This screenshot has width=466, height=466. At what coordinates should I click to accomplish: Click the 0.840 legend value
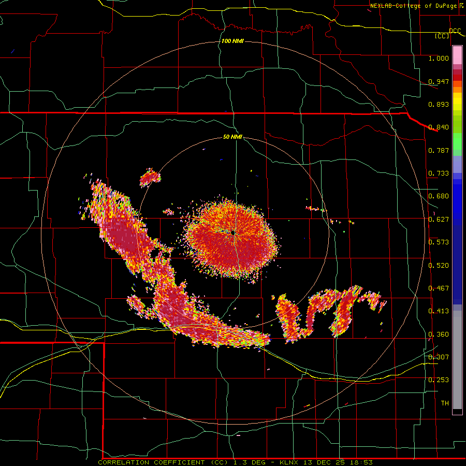click(x=439, y=127)
